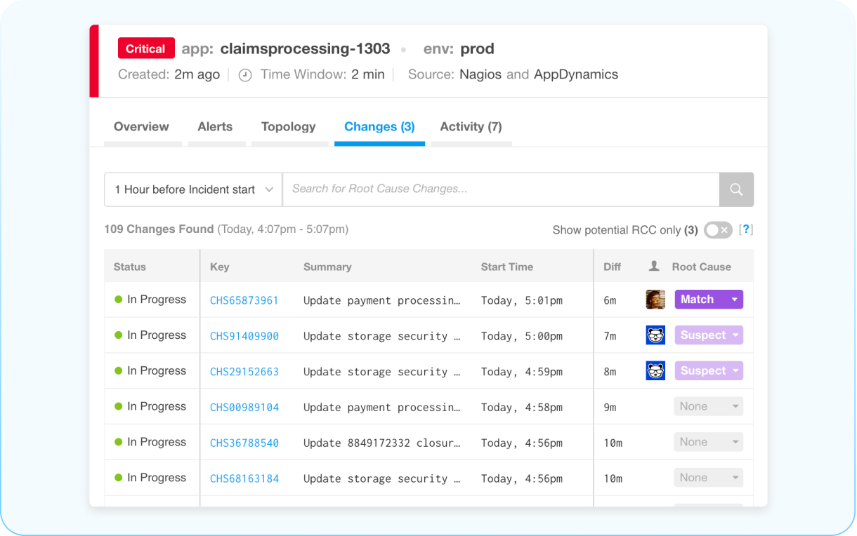Switch to the Topology tab
The image size is (857, 536).
(288, 127)
